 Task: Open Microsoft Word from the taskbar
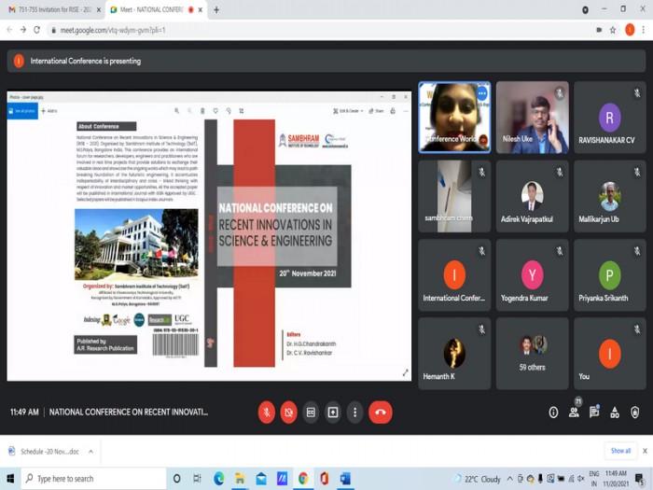(x=344, y=479)
